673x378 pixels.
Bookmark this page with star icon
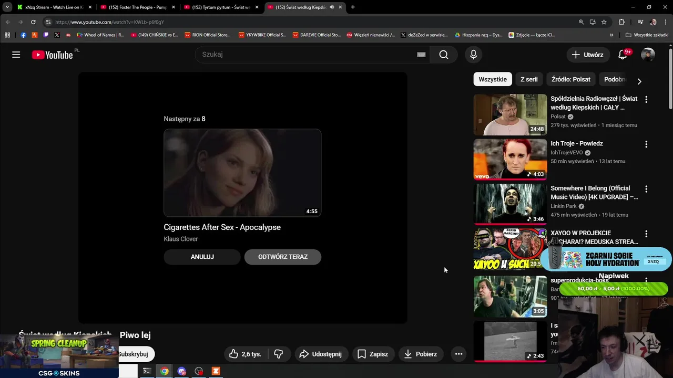tap(604, 22)
